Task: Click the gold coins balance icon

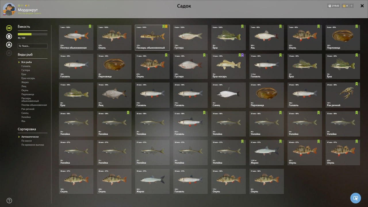Action: pos(344,6)
